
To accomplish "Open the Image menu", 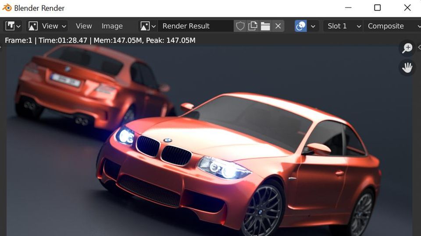I will pyautogui.click(x=112, y=26).
